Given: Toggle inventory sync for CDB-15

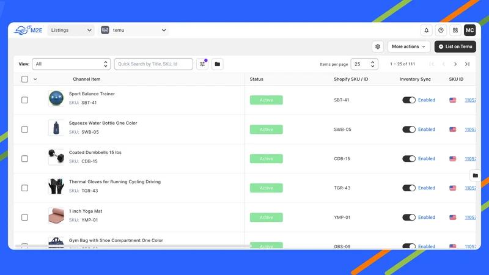Looking at the screenshot, I should 409,159.
